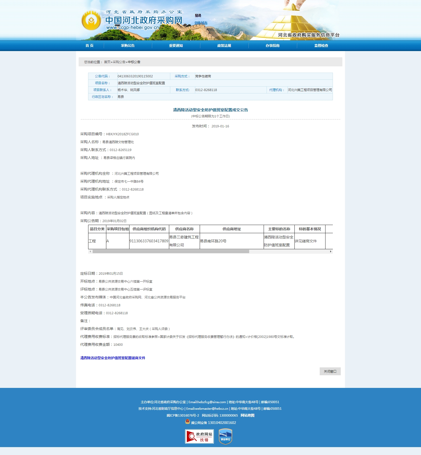The height and width of the screenshot is (455, 421).
Task: Go to 政策法规 navigation item
Action: click(224, 46)
